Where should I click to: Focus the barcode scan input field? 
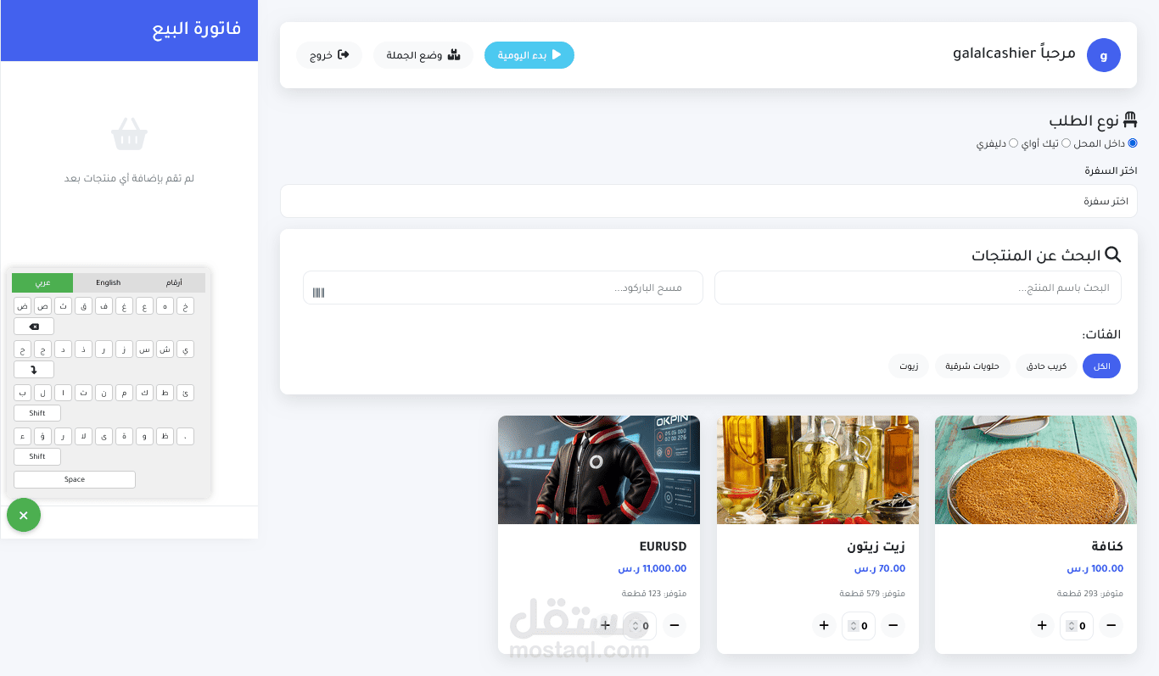pyautogui.click(x=503, y=288)
